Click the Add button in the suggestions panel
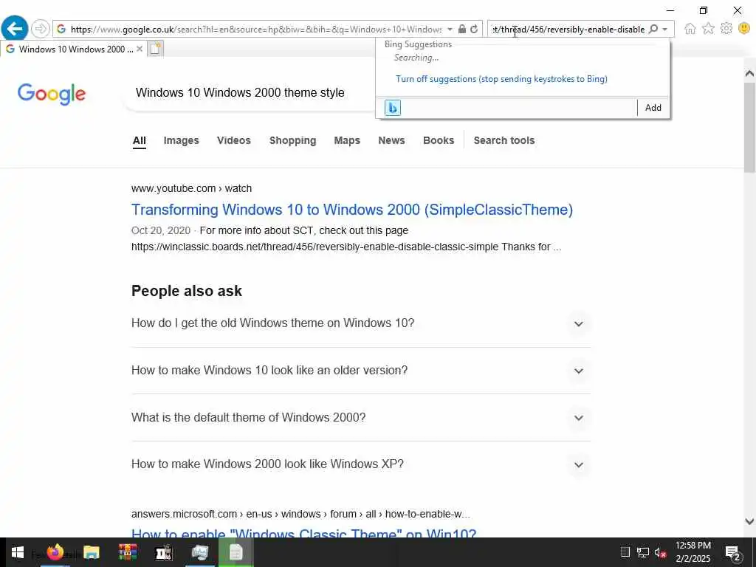Viewport: 756px width, 567px height. [x=653, y=108]
